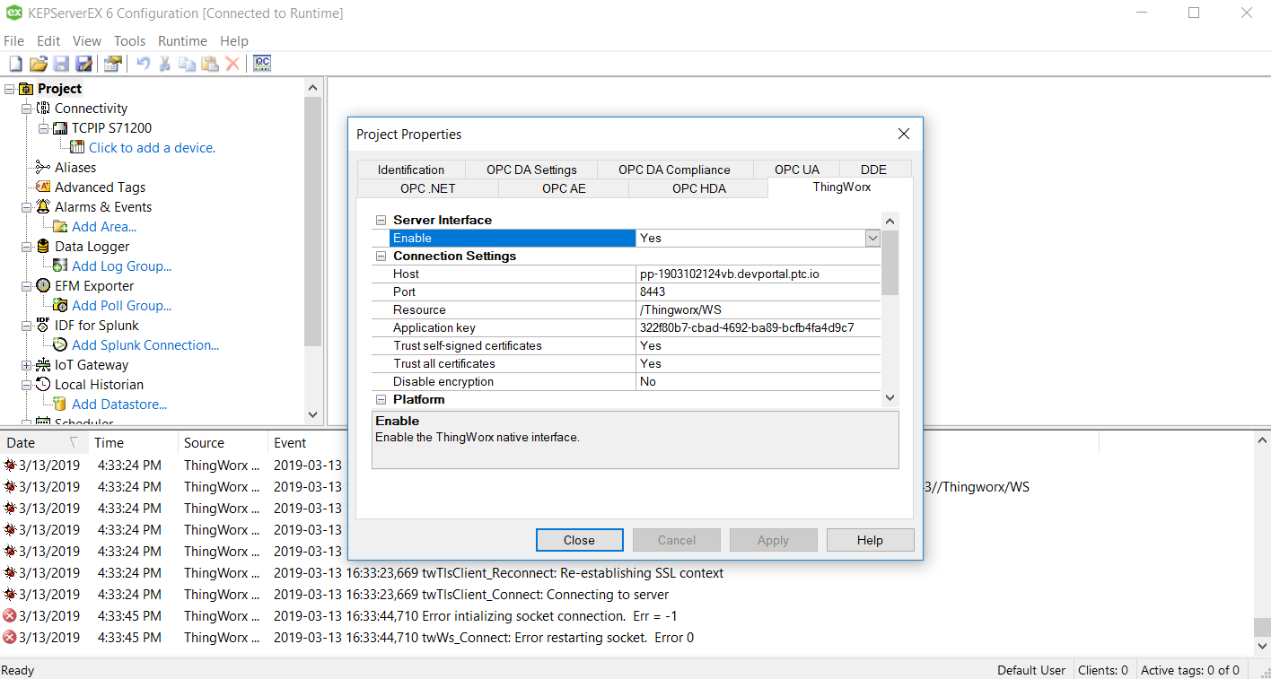Click the 'Click to add a device' link
Viewport: 1271px width, 679px height.
point(152,148)
